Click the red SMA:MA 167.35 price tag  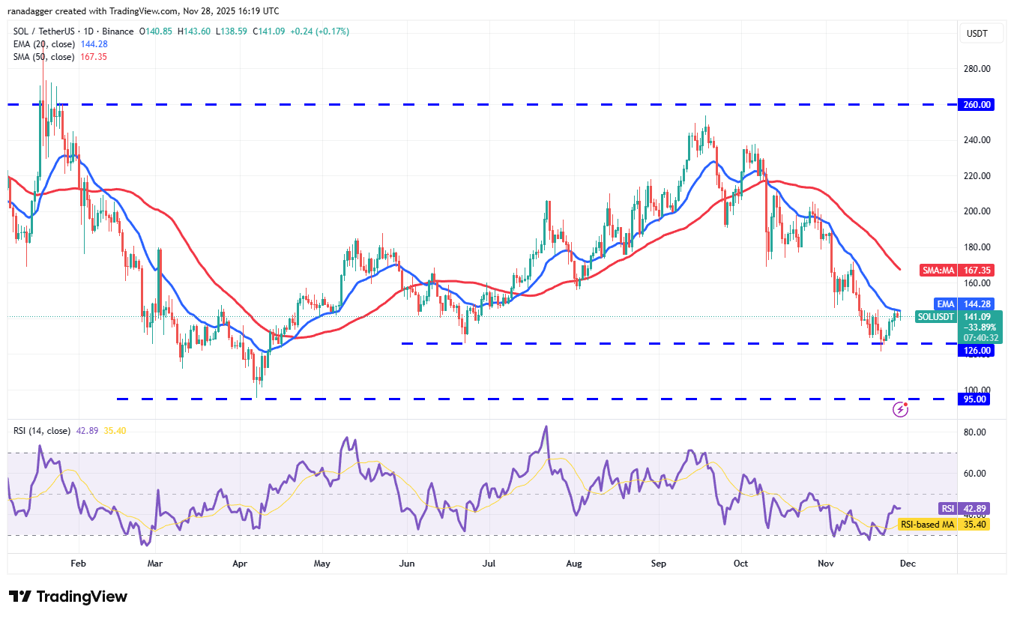point(957,270)
